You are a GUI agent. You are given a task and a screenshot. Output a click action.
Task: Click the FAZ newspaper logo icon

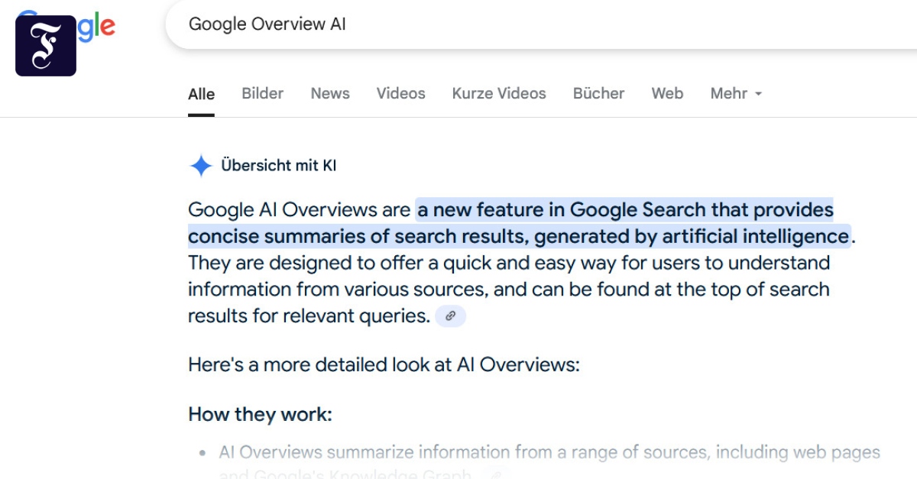[x=46, y=46]
